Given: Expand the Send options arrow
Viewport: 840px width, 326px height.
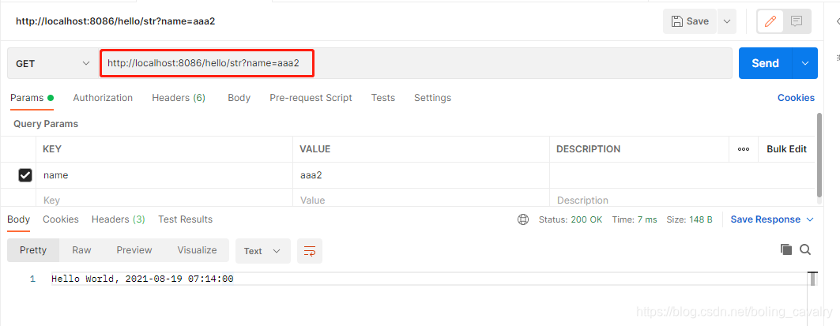Looking at the screenshot, I should tap(805, 63).
